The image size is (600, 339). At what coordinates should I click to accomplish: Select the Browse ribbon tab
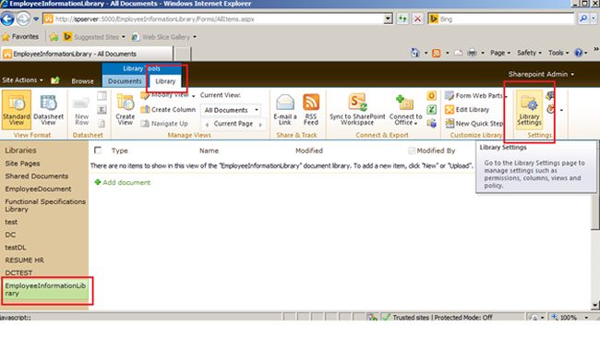point(82,81)
